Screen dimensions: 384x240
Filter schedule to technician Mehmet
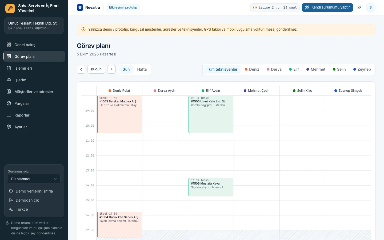tap(316, 69)
